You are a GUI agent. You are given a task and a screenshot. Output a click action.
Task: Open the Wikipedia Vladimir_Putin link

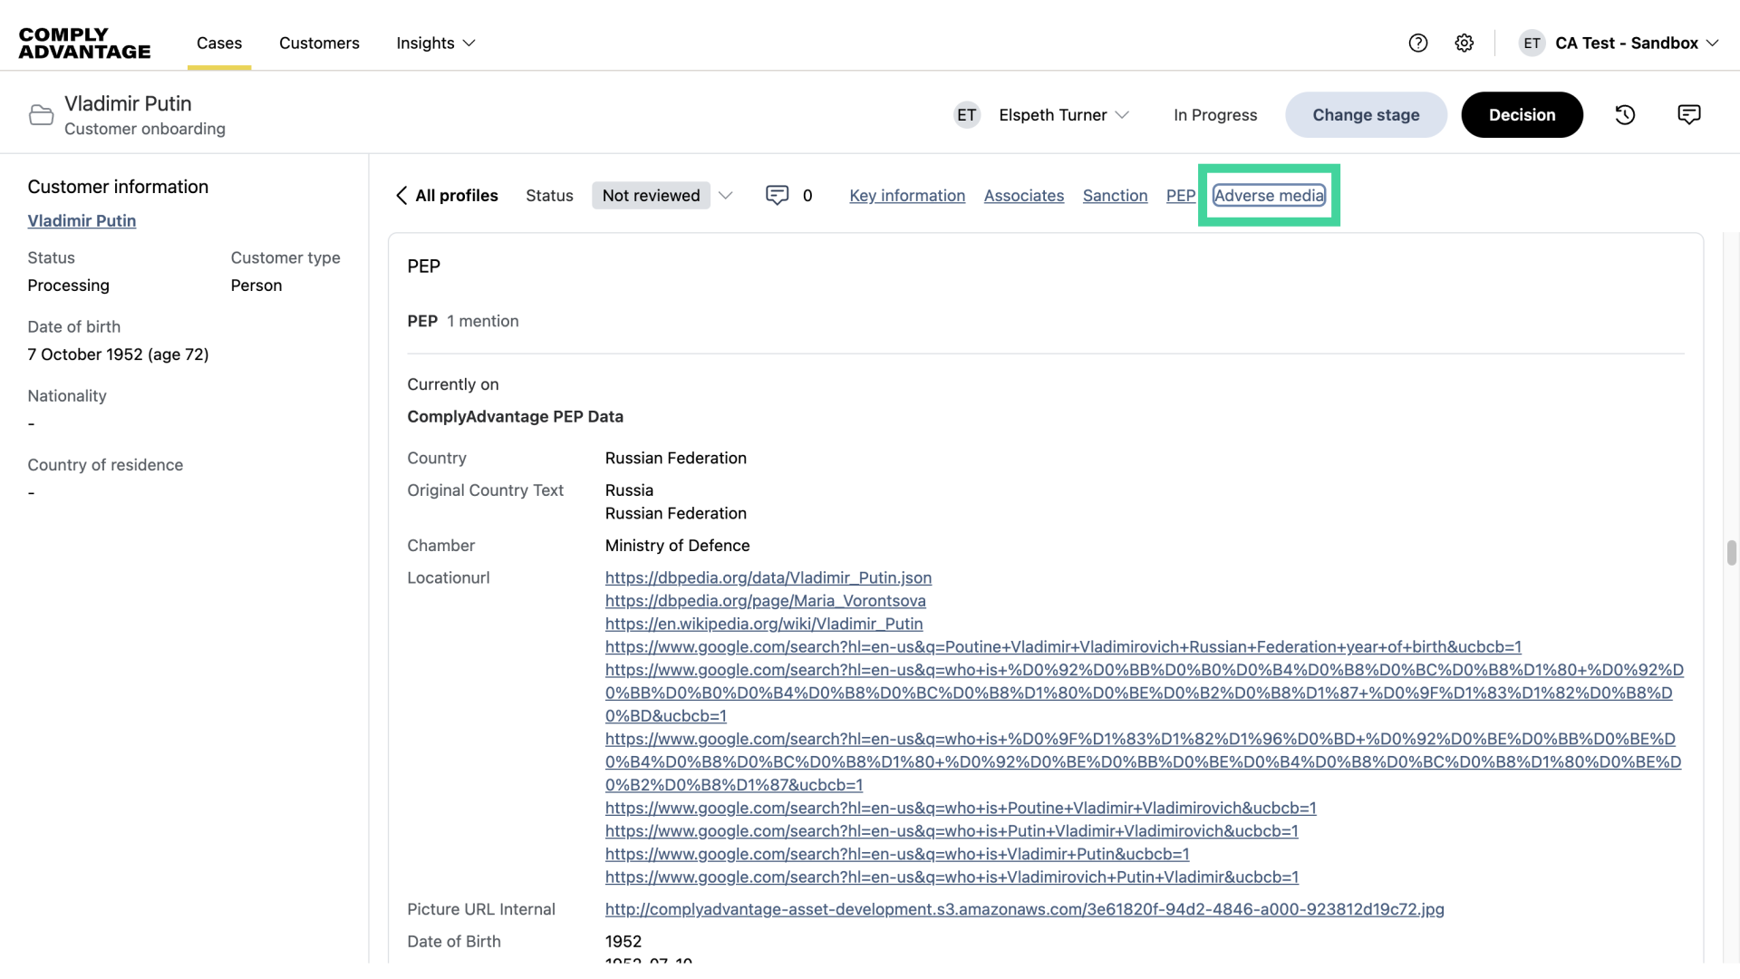pos(763,624)
